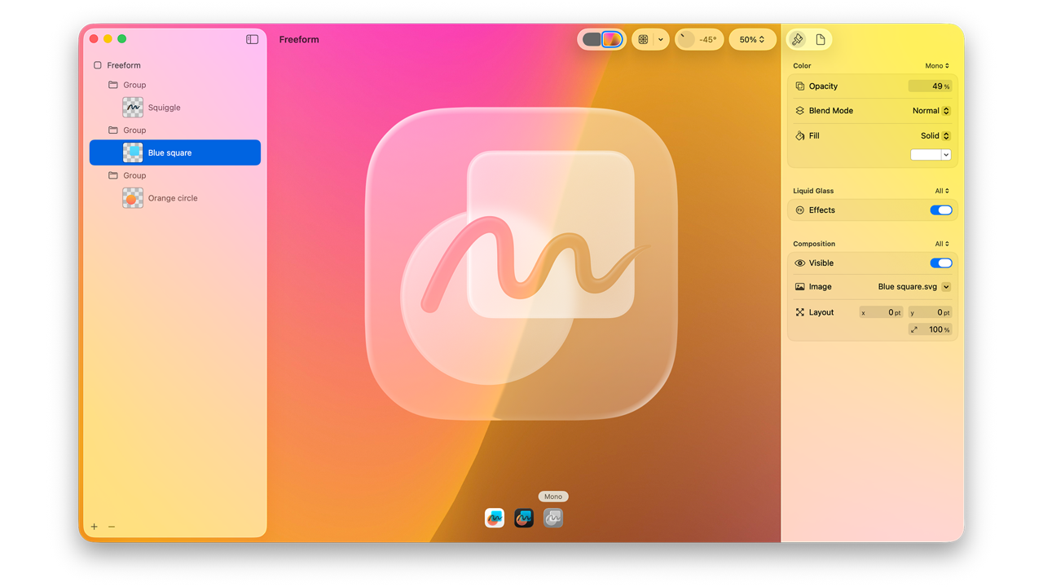Click the Fill paint bucket icon
The height and width of the screenshot is (587, 1043).
pyautogui.click(x=800, y=136)
